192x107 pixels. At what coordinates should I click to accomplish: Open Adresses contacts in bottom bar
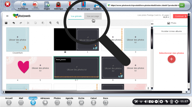(45, 101)
